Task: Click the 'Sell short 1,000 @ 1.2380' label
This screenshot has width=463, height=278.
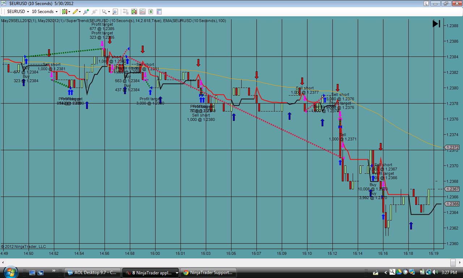Action: 201,117
